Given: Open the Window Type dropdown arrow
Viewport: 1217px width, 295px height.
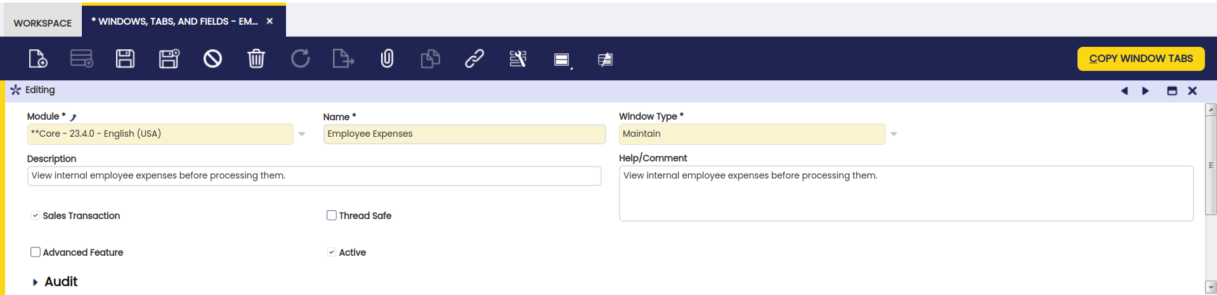Looking at the screenshot, I should [894, 134].
